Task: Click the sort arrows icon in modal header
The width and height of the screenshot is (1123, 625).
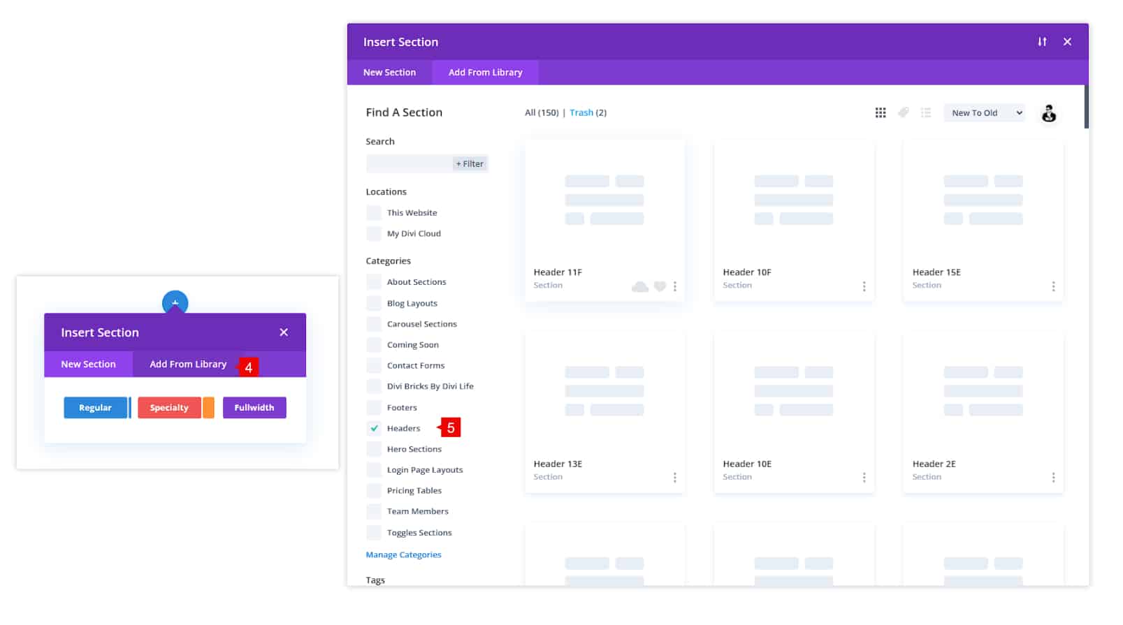Action: (1042, 42)
